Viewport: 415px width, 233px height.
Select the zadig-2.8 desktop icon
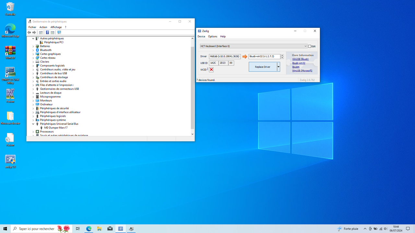point(10,161)
